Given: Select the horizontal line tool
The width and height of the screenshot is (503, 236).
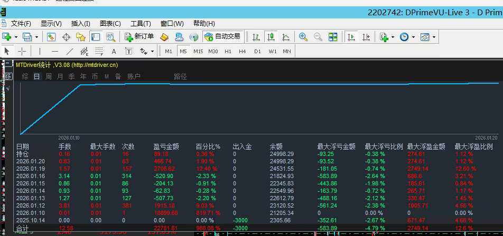Looking at the screenshot, I should click(x=55, y=51).
